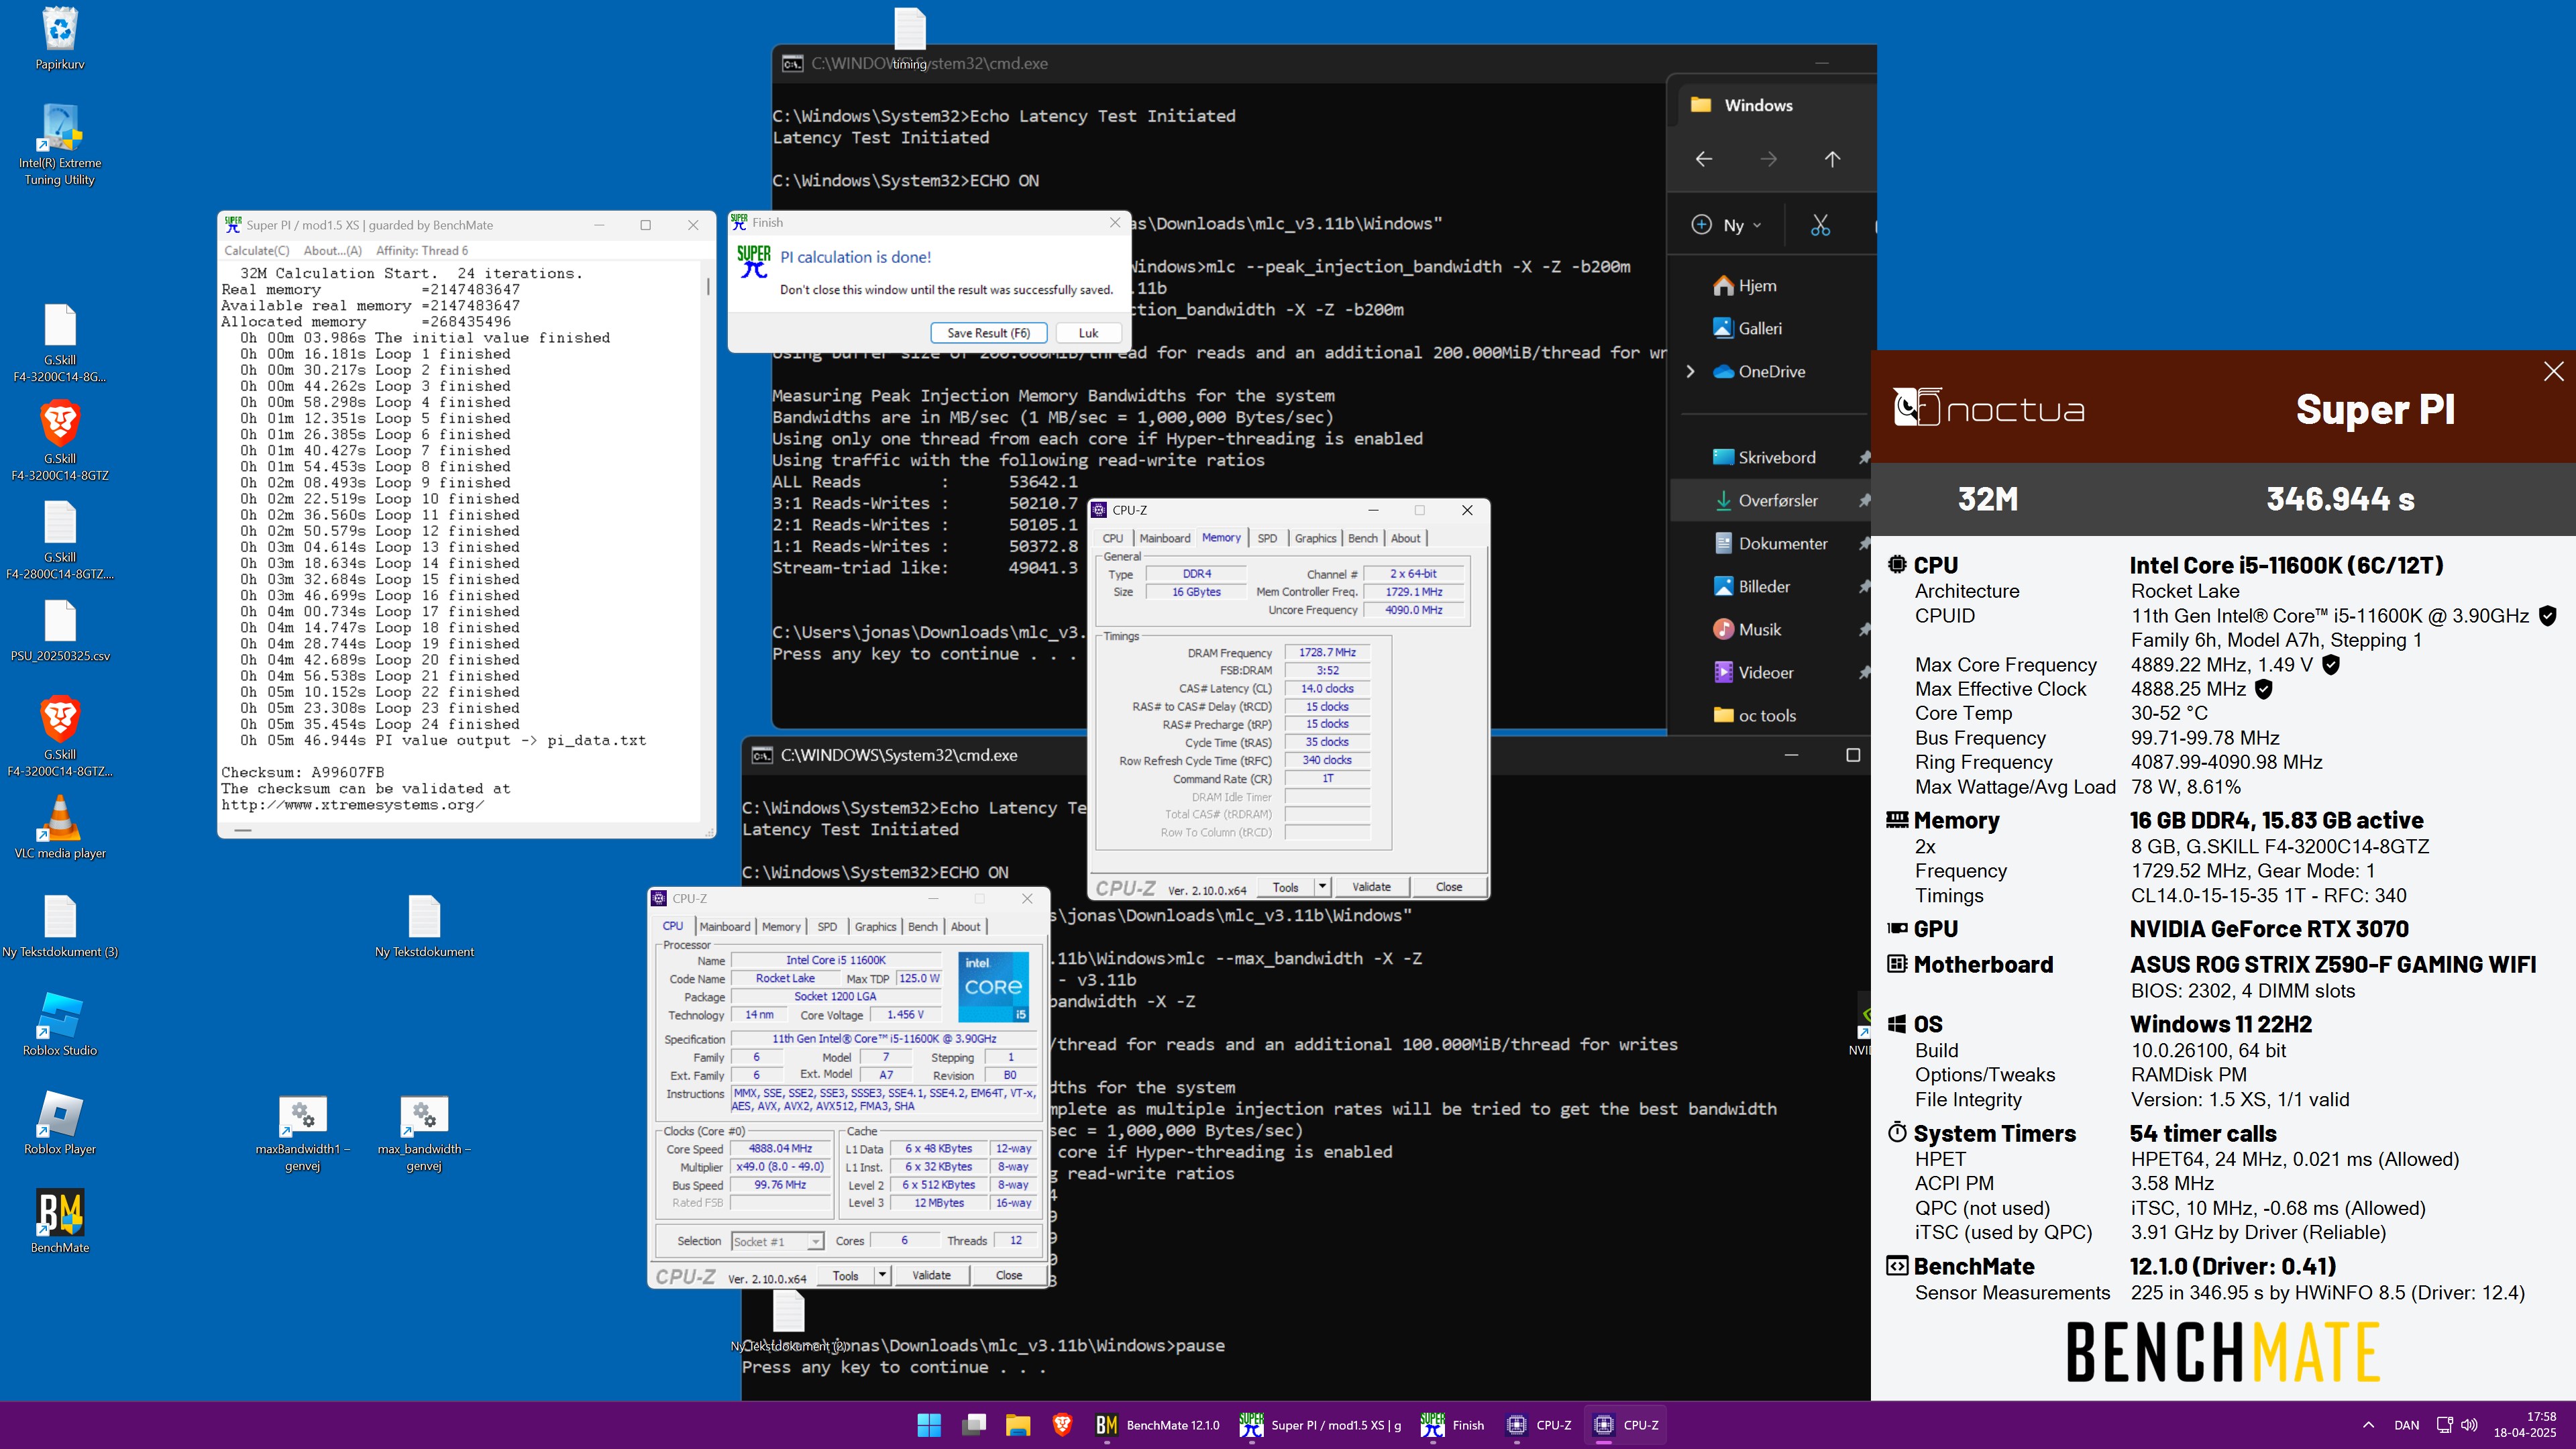
Task: Open Skrivebord in File Explorer sidebar
Action: (x=1764, y=457)
